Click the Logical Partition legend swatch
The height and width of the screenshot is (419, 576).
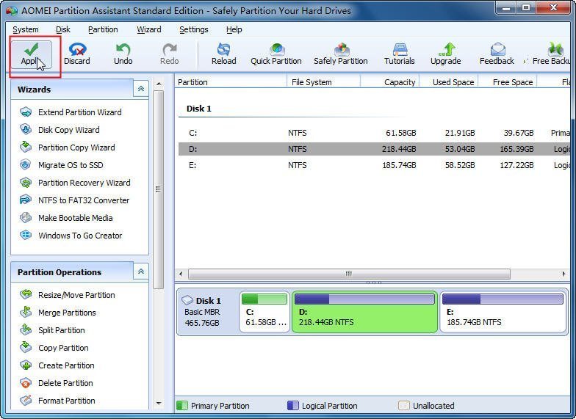click(292, 405)
